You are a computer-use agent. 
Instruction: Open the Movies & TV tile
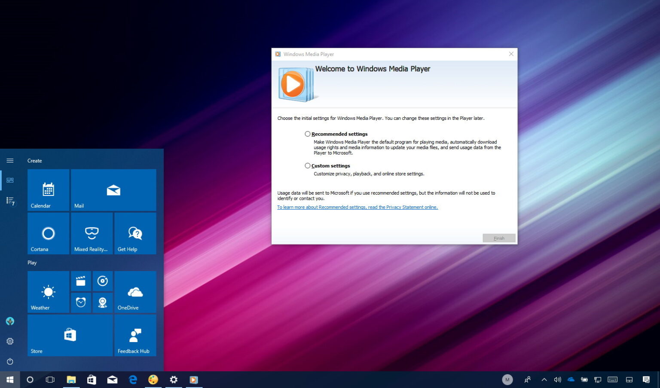pyautogui.click(x=81, y=281)
